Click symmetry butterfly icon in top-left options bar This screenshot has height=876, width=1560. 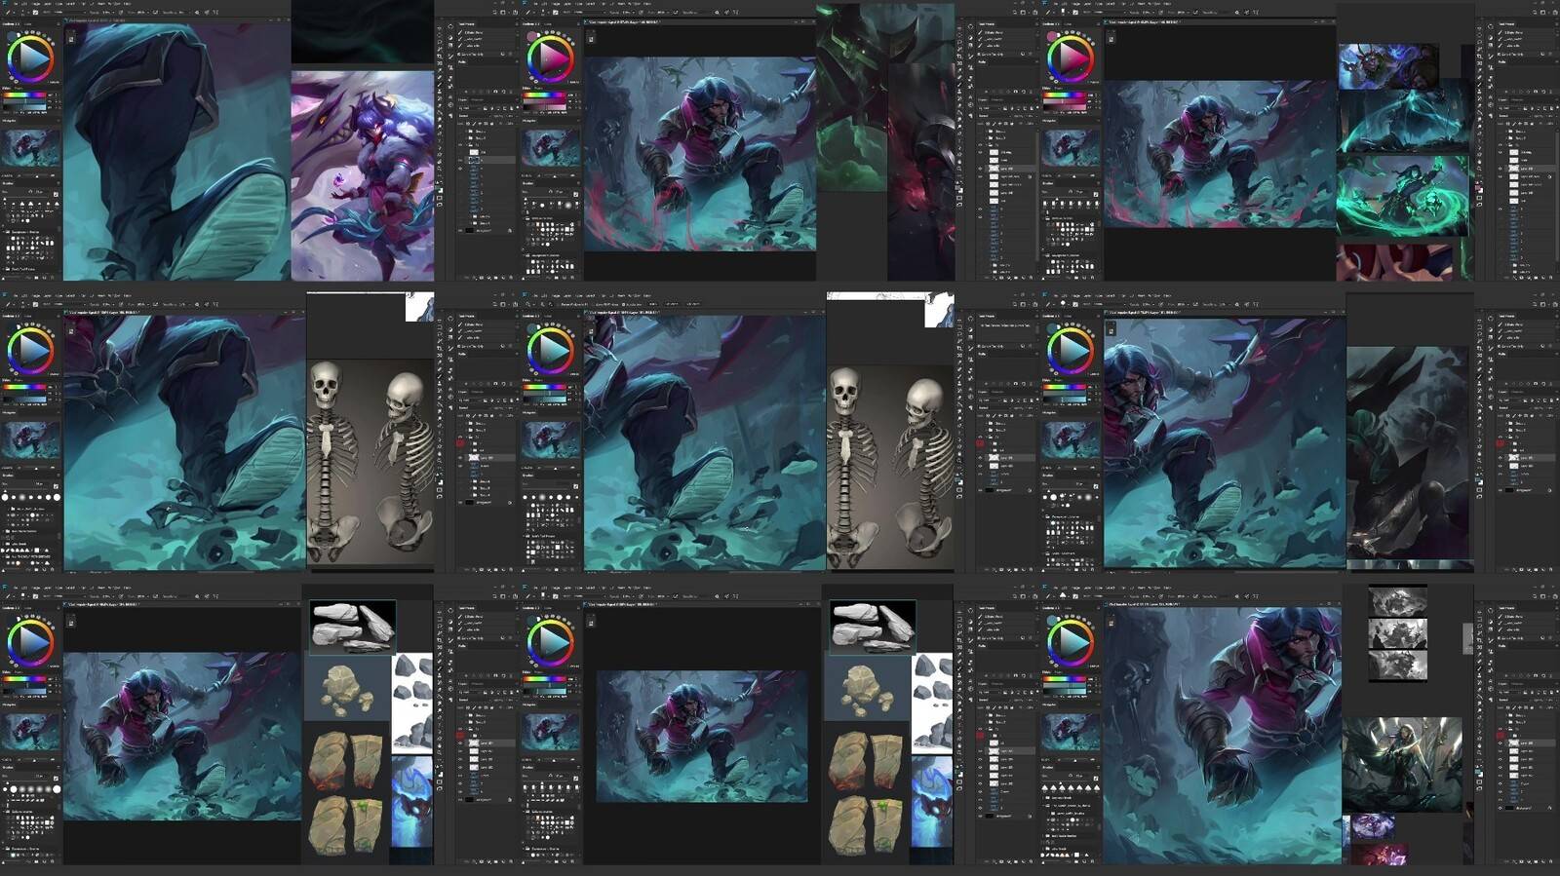click(216, 12)
